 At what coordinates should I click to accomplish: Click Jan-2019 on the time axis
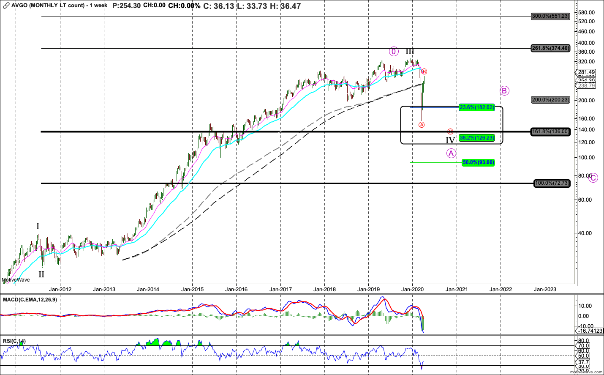click(x=368, y=290)
